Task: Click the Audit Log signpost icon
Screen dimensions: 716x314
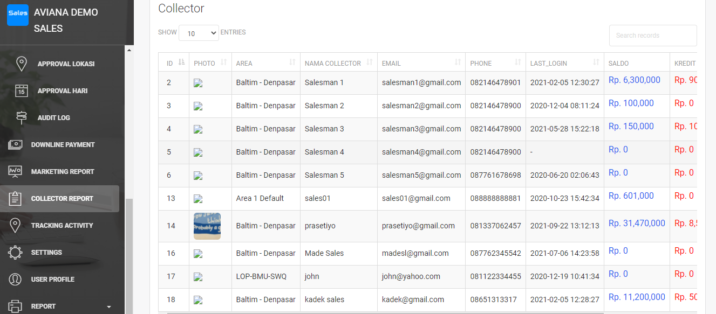Action: point(22,117)
